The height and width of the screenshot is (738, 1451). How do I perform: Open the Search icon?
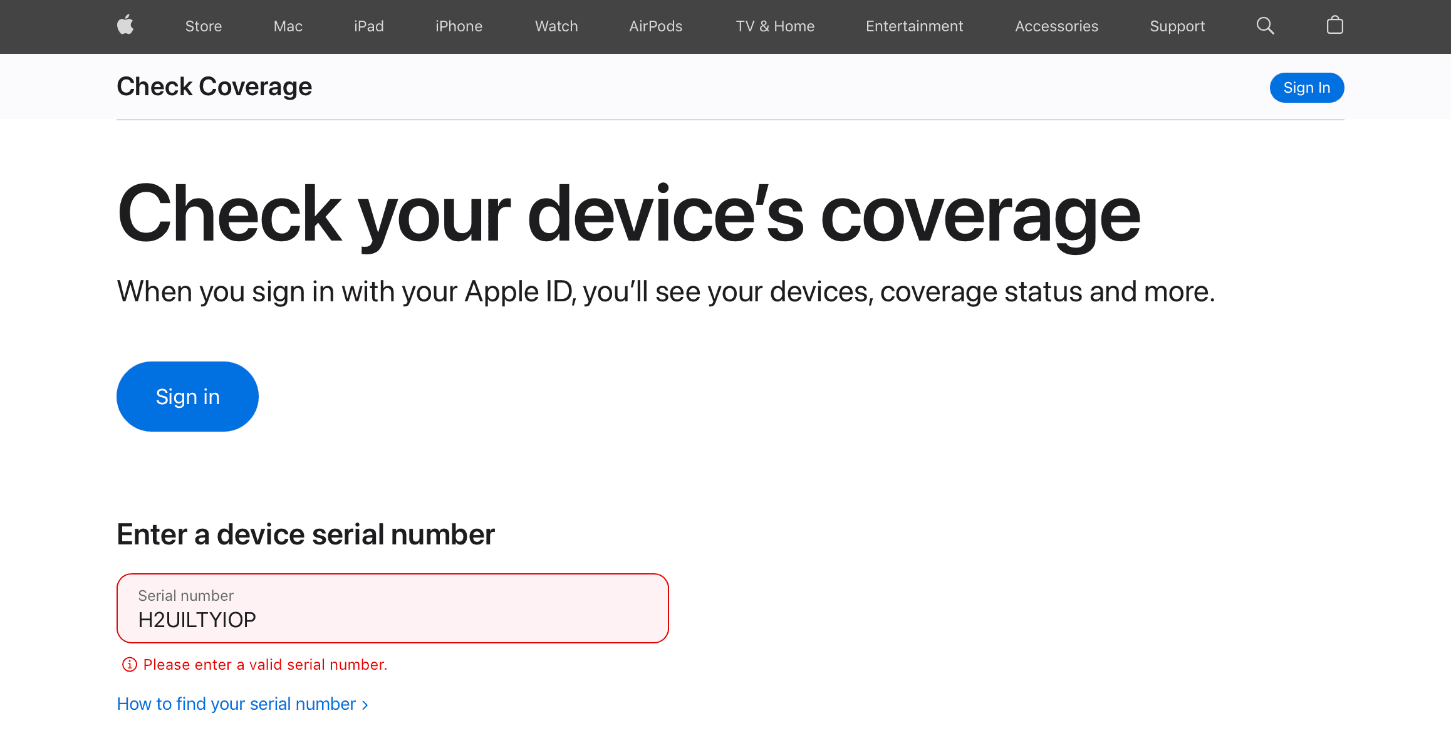click(x=1266, y=26)
